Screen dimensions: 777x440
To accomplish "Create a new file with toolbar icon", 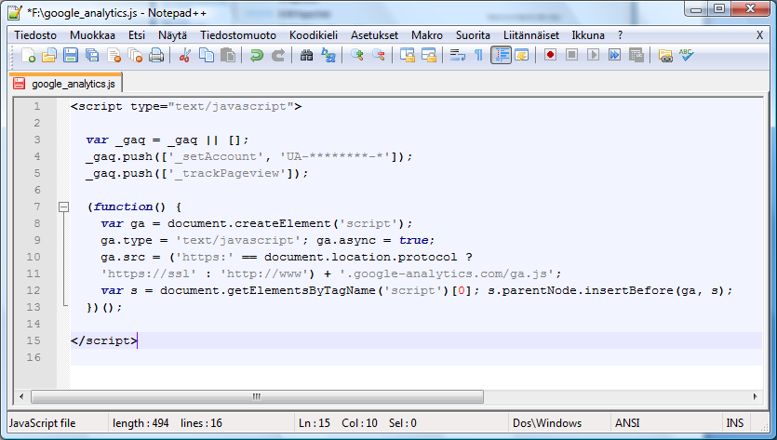I will click(28, 55).
